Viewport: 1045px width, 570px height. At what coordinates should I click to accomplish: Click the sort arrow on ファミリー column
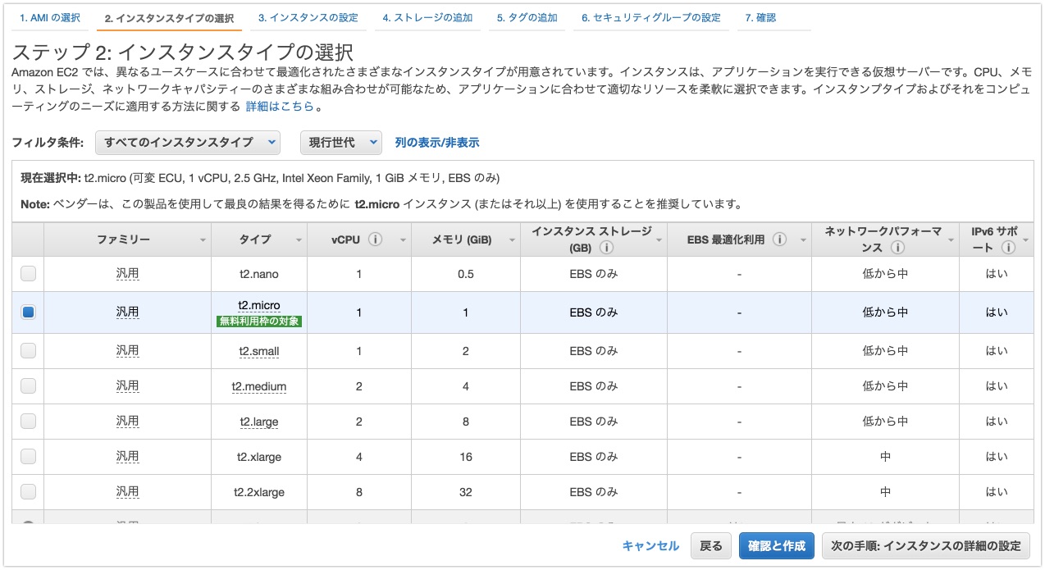(203, 240)
